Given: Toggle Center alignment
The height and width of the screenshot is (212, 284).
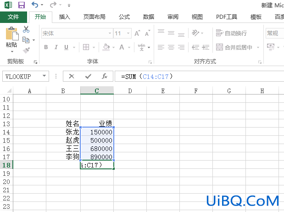Looking at the screenshot, I should pos(171,47).
